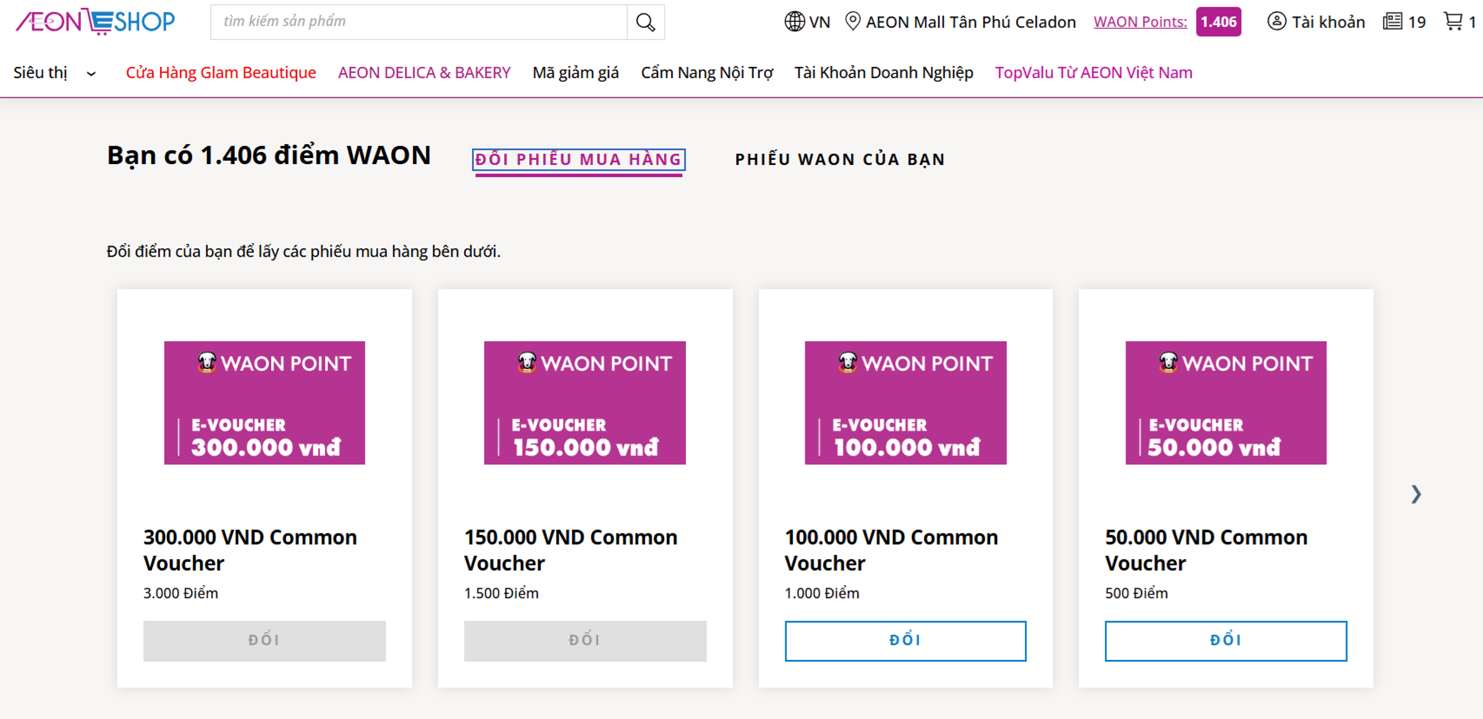Screen dimensions: 1483x719
Task: Open the Tài khoản account icon
Action: pos(1276,22)
